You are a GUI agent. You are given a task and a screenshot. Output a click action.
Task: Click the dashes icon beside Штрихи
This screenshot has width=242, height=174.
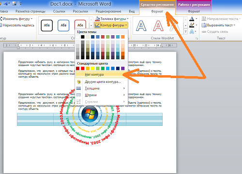click(x=79, y=95)
